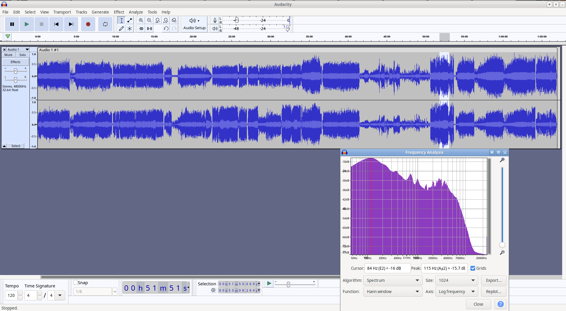This screenshot has width=566, height=311.
Task: Open the snap 1/8 dropdown
Action: (115, 292)
